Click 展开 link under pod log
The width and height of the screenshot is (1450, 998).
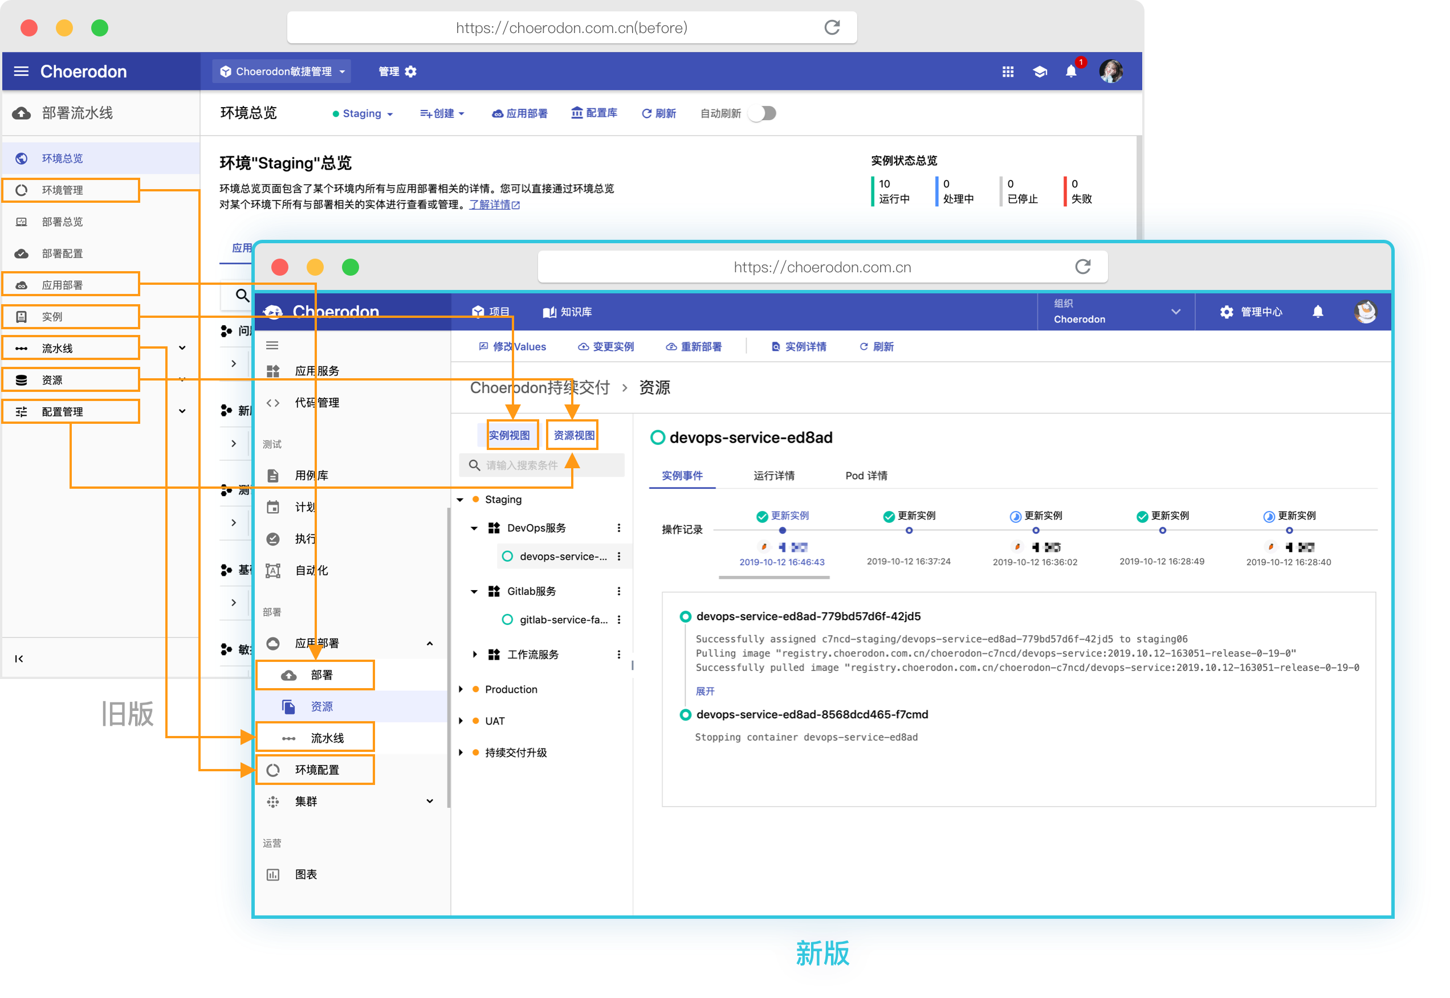click(705, 691)
